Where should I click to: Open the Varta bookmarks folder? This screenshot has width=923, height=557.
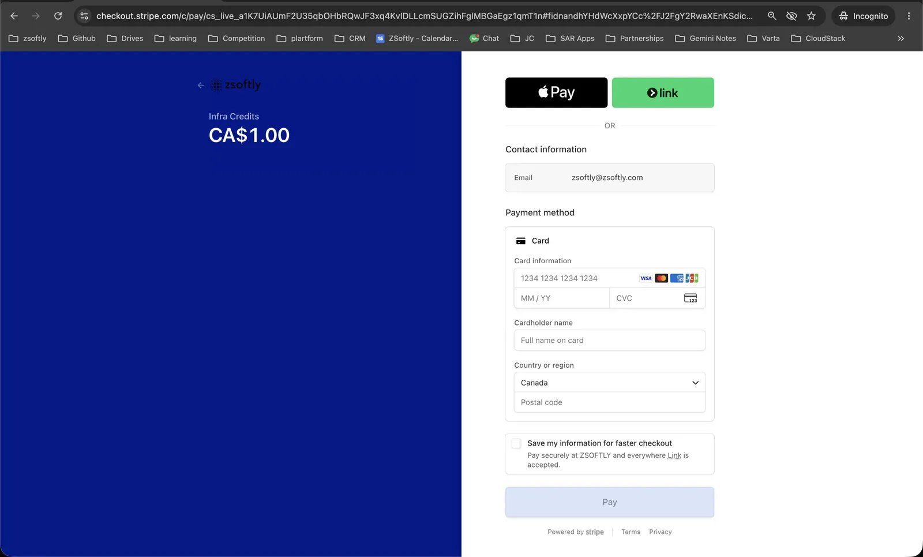pyautogui.click(x=763, y=39)
